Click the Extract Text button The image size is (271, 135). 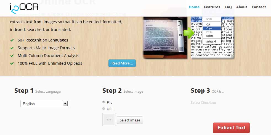[231, 128]
